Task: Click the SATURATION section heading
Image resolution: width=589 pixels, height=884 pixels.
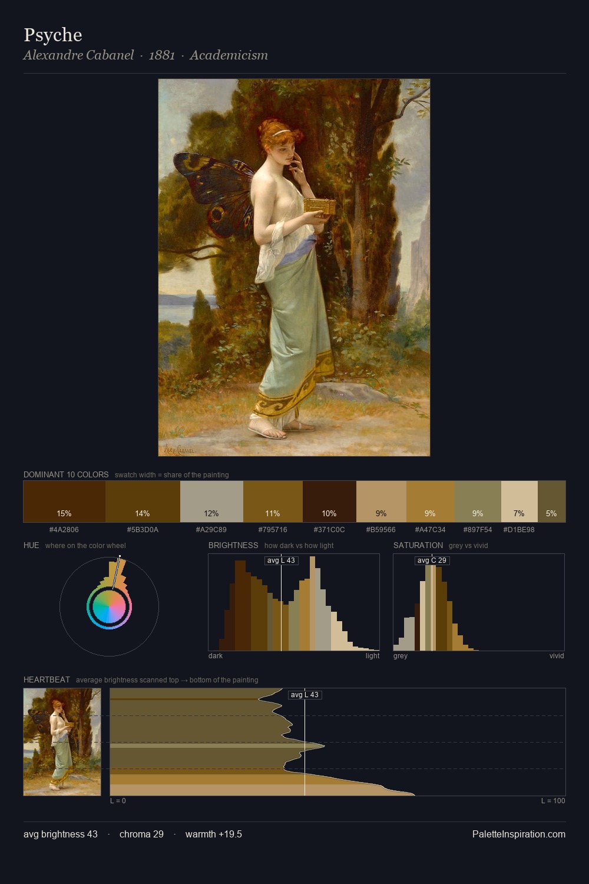Action: [418, 545]
